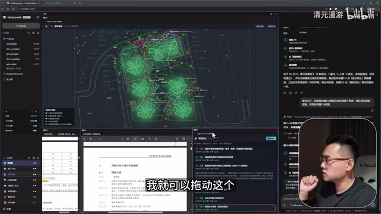Image resolution: width=381 pixels, height=214 pixels.
Task: Click the teal globe icon of the Atlas row
Action: (x=5, y=169)
